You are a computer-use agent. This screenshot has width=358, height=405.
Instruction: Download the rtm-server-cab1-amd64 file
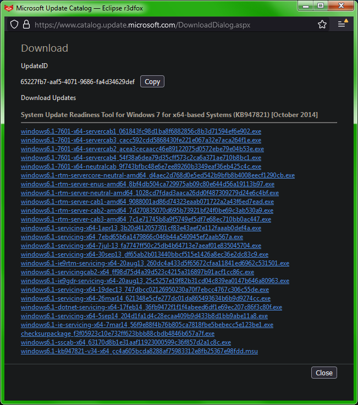147,202
